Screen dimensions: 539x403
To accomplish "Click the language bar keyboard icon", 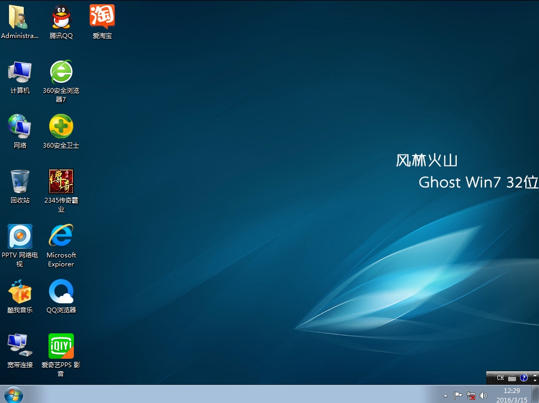I will pos(512,378).
